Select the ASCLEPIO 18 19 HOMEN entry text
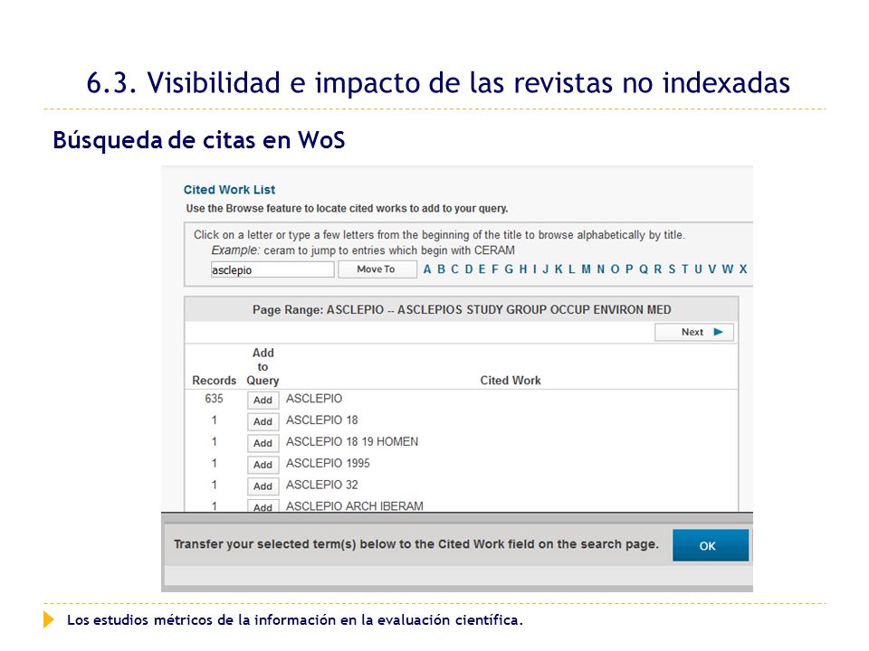Viewport: 869px width, 651px height. (352, 442)
